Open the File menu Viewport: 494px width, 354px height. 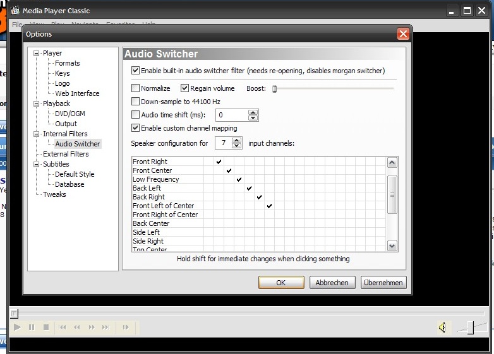[x=17, y=25]
